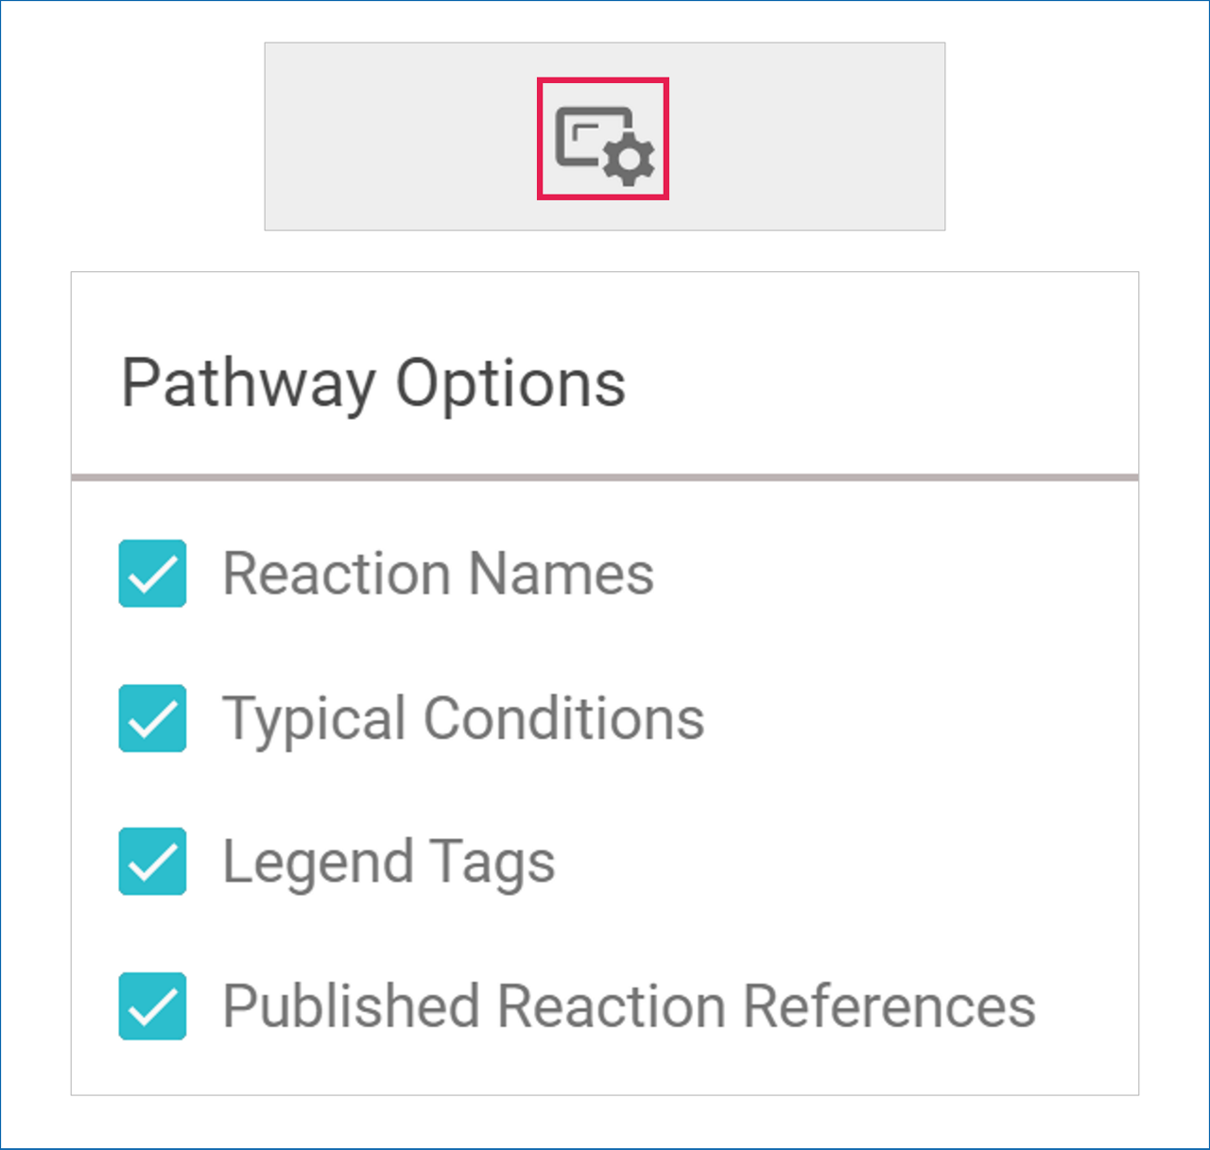Select the "Legend Tags" label text

click(389, 862)
